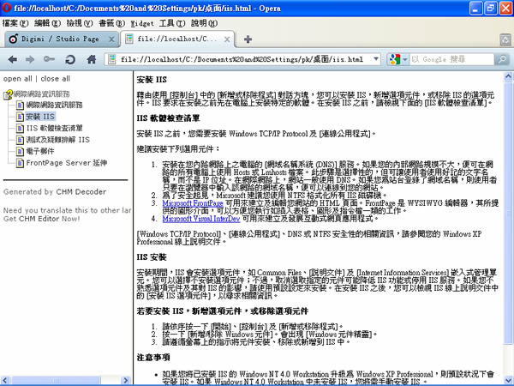Click 'open all' in the sidebar
This screenshot has height=386, width=514.
point(17,79)
